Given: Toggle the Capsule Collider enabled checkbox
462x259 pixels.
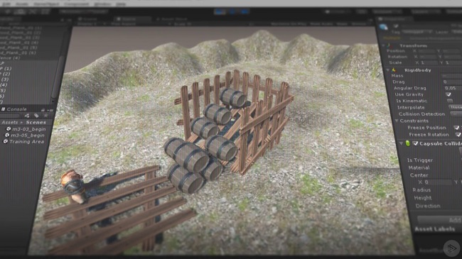Looking at the screenshot, I should coord(415,143).
